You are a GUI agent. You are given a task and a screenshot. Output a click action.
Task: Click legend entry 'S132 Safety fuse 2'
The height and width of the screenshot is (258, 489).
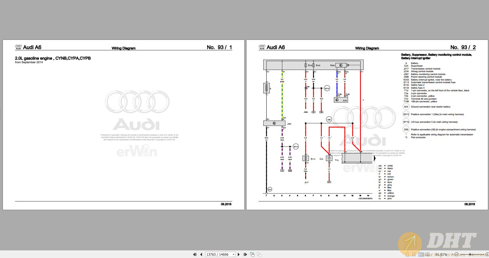414,85
